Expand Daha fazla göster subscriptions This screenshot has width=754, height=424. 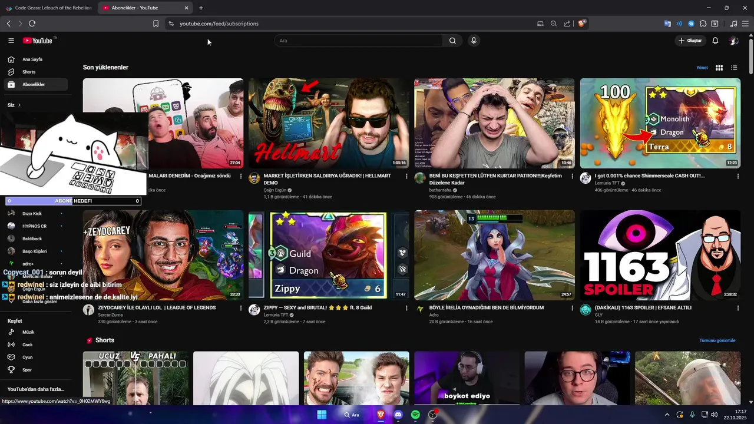35,301
